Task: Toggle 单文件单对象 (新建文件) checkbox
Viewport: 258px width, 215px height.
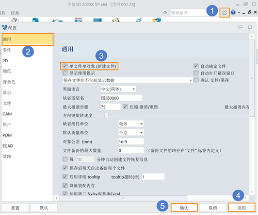Action: pos(65,66)
